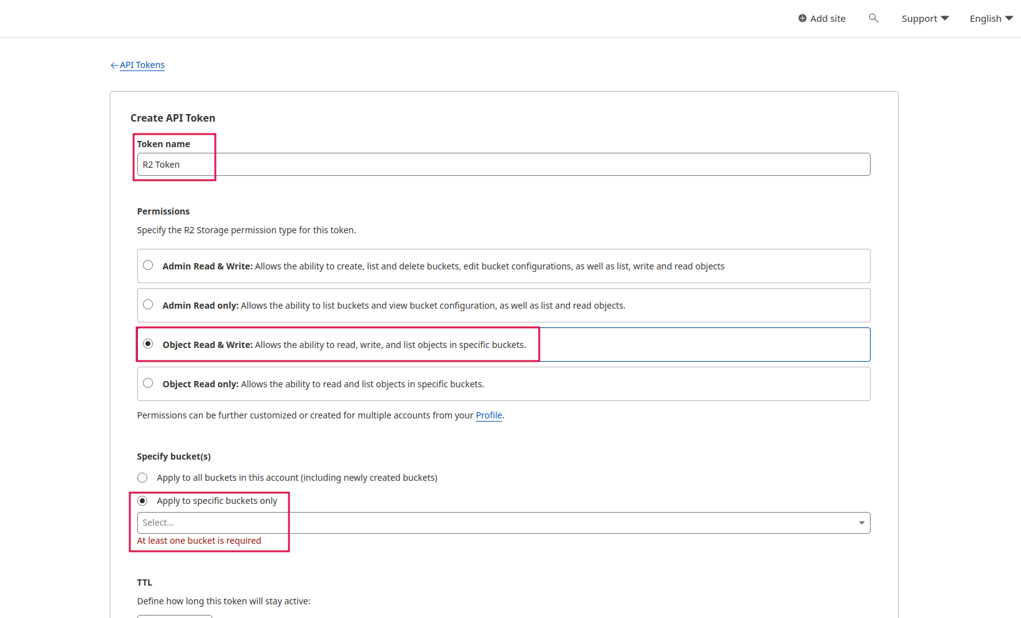Screen dimensions: 1021x618
Task: Click the bucket Select placeholder text field
Action: pyautogui.click(x=493, y=523)
